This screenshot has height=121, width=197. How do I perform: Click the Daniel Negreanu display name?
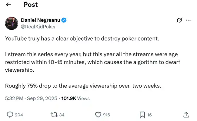[41, 20]
